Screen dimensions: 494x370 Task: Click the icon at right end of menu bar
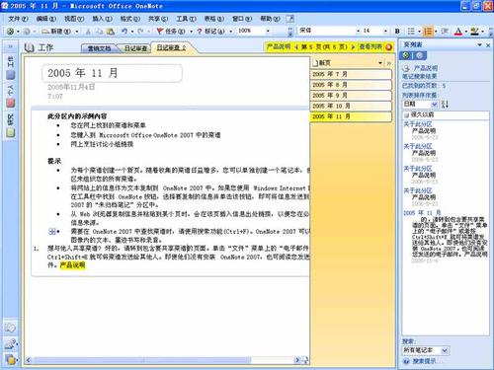pyautogui.click(x=289, y=19)
